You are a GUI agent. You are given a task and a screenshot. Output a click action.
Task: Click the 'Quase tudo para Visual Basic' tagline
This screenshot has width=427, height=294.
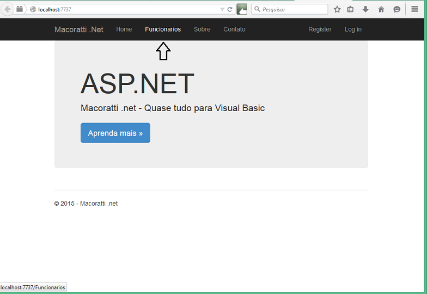[x=204, y=108]
